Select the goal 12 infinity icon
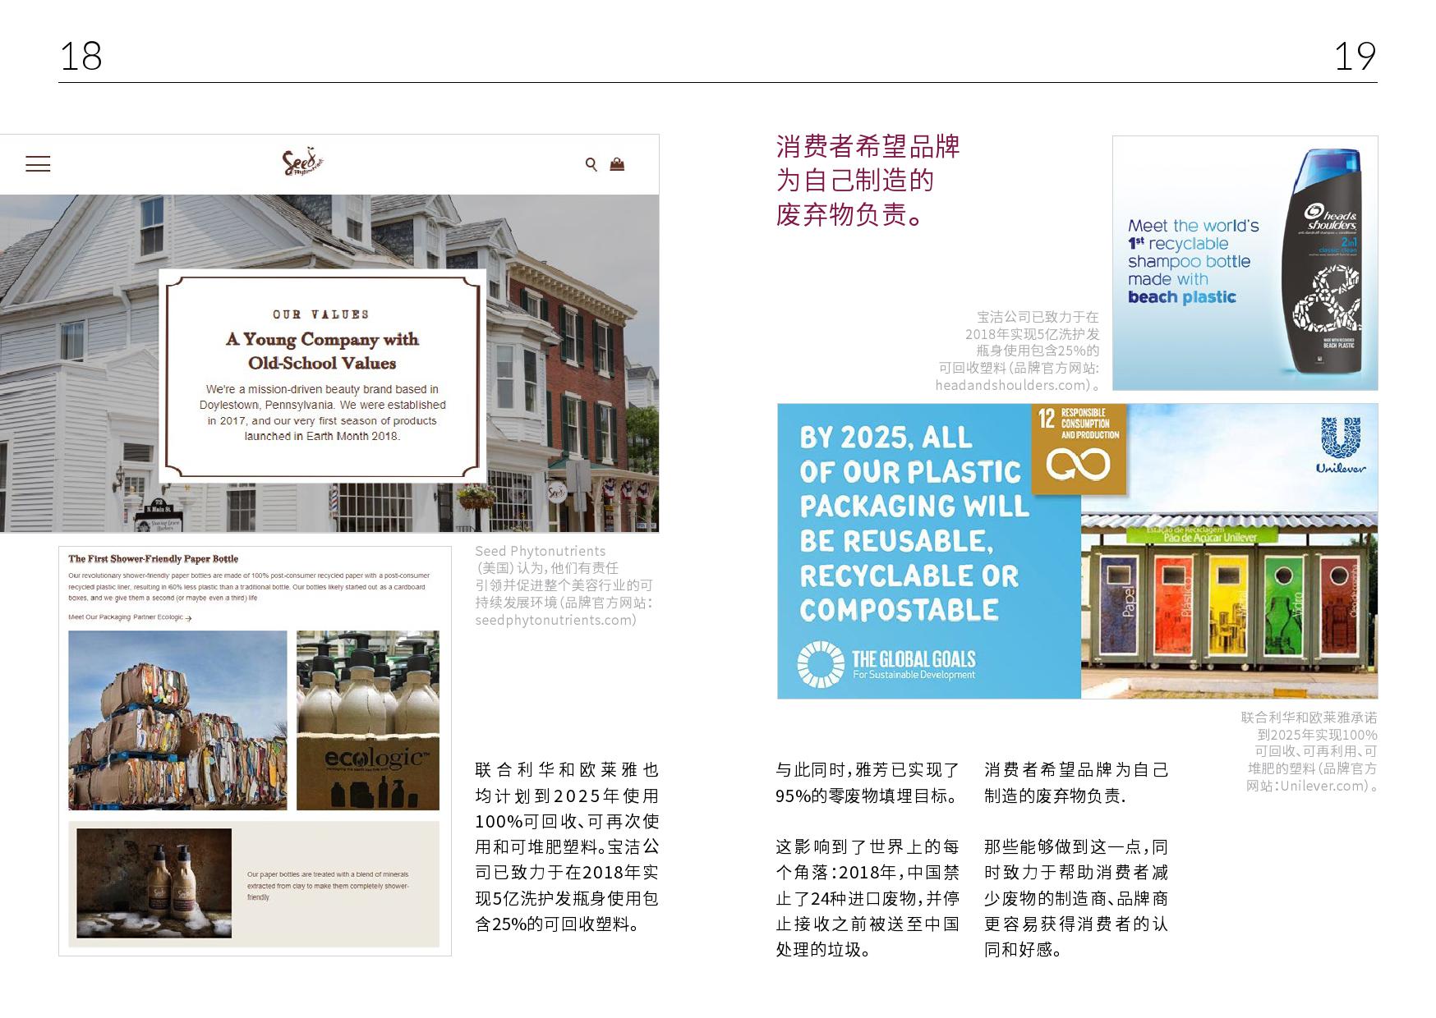The image size is (1436, 1018). 1078,465
